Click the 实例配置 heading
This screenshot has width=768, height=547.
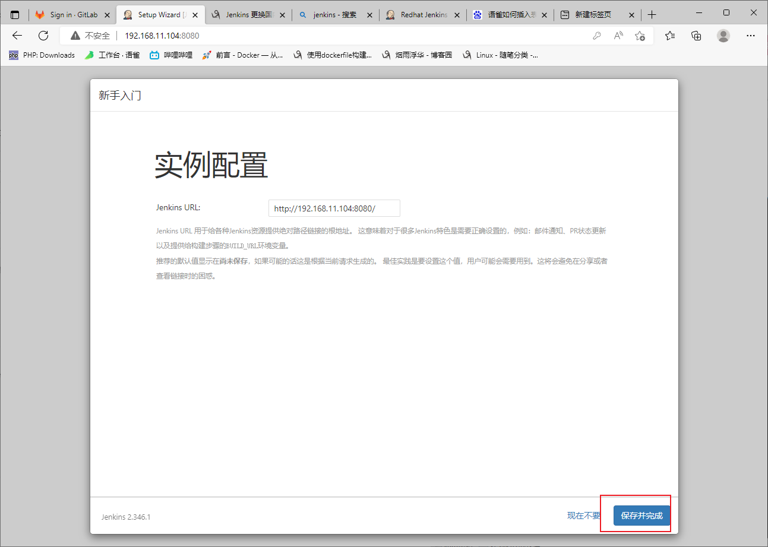211,165
